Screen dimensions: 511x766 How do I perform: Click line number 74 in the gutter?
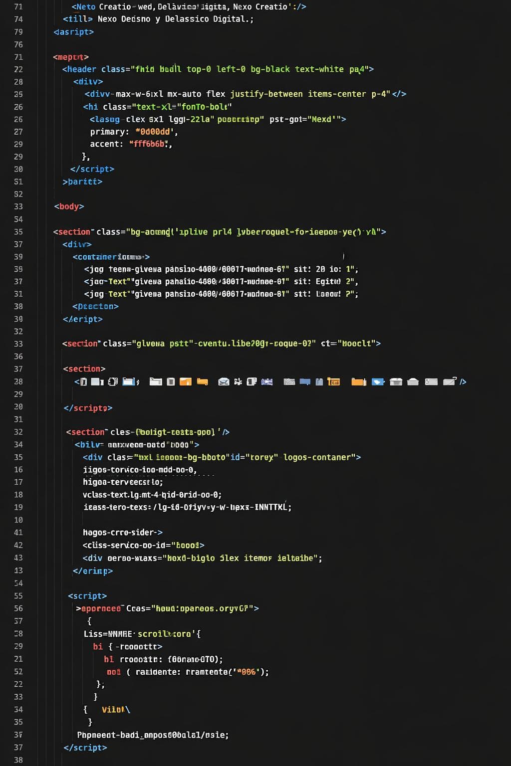[18, 19]
